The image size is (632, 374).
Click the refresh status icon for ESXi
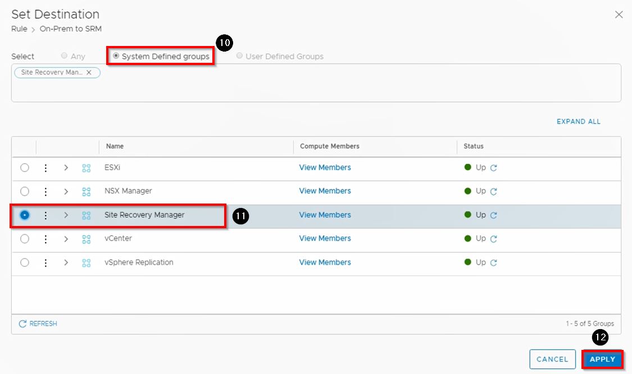[493, 168]
